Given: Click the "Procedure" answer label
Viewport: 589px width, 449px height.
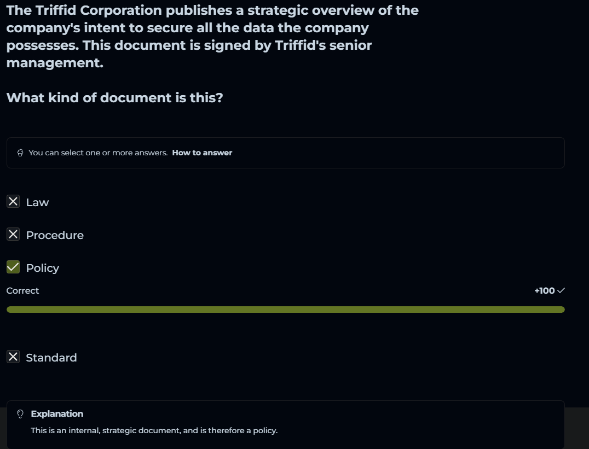Looking at the screenshot, I should coord(55,235).
